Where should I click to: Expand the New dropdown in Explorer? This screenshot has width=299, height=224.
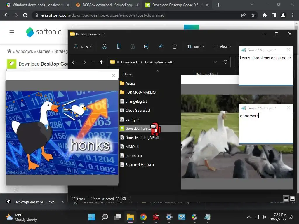point(83,46)
